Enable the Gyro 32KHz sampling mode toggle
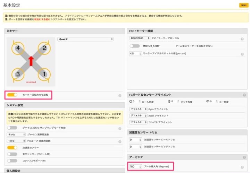Image resolution: width=250 pixels, height=173 pixels. (12, 128)
